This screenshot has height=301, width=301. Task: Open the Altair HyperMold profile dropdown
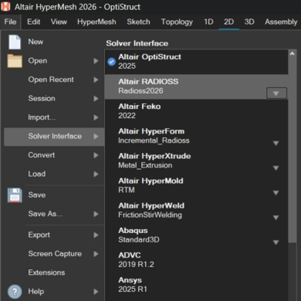point(276,193)
